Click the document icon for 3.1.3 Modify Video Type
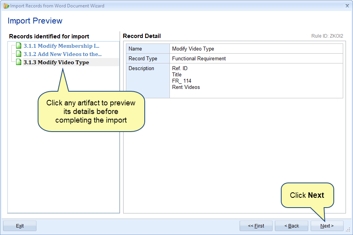Image resolution: width=353 pixels, height=235 pixels. click(19, 62)
